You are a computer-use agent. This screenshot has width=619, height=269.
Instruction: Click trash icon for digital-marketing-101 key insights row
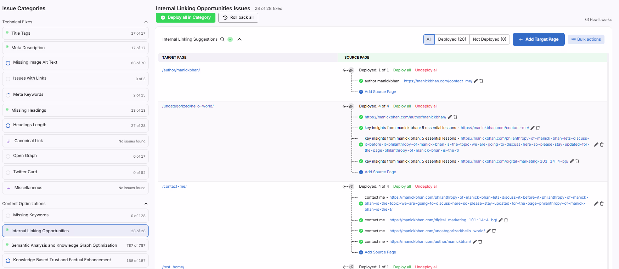coord(577,161)
